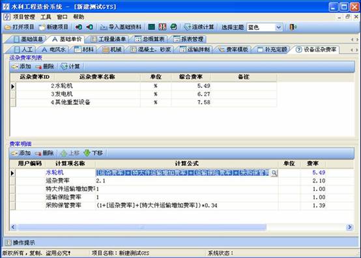361x258 pixels.
Task: Click the right tab-scroll arrow beside 报表管理
Action: 357,40
